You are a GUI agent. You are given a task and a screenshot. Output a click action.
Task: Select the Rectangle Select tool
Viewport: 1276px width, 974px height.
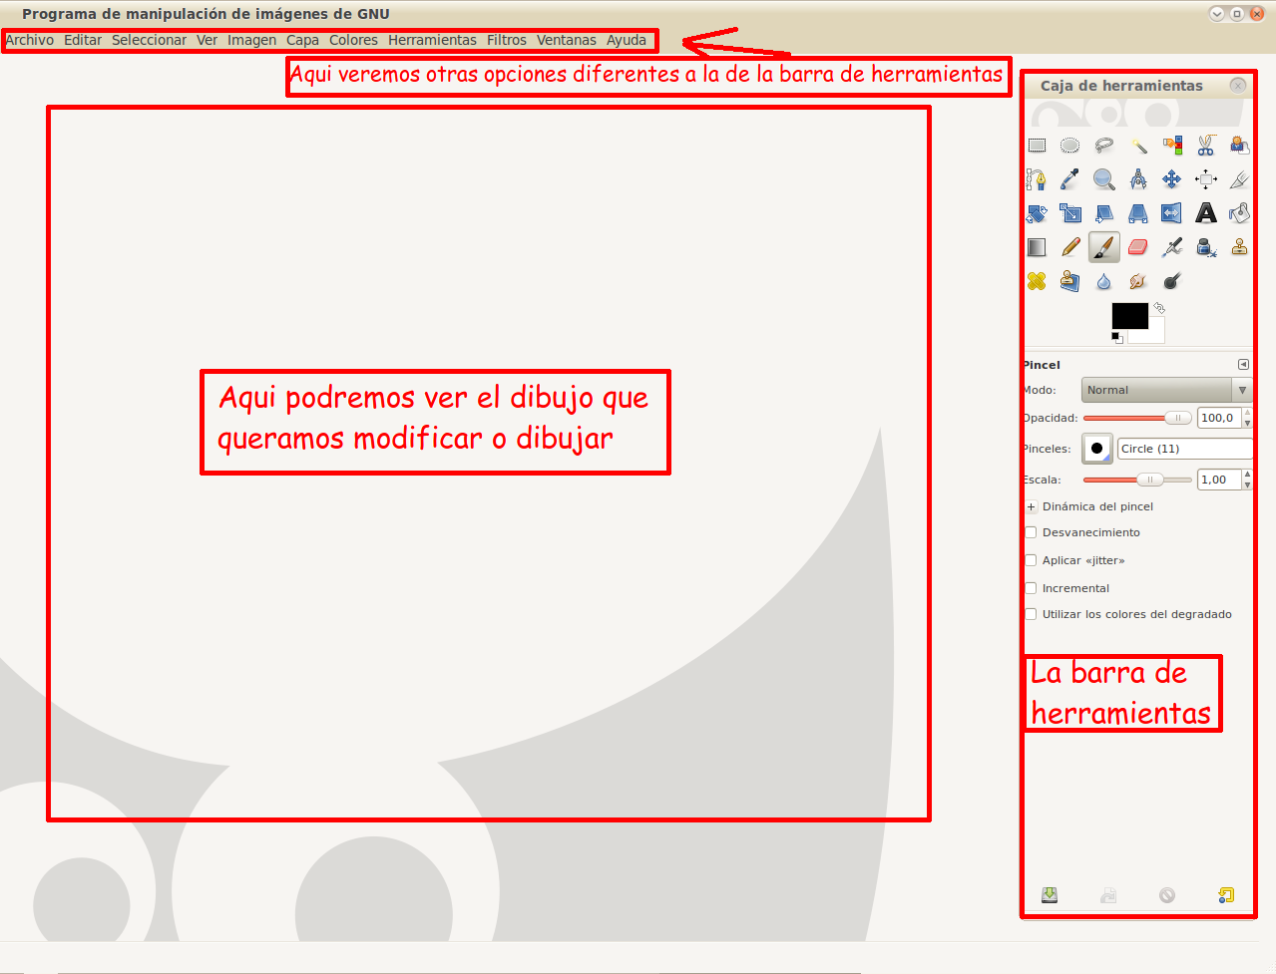[x=1036, y=145]
